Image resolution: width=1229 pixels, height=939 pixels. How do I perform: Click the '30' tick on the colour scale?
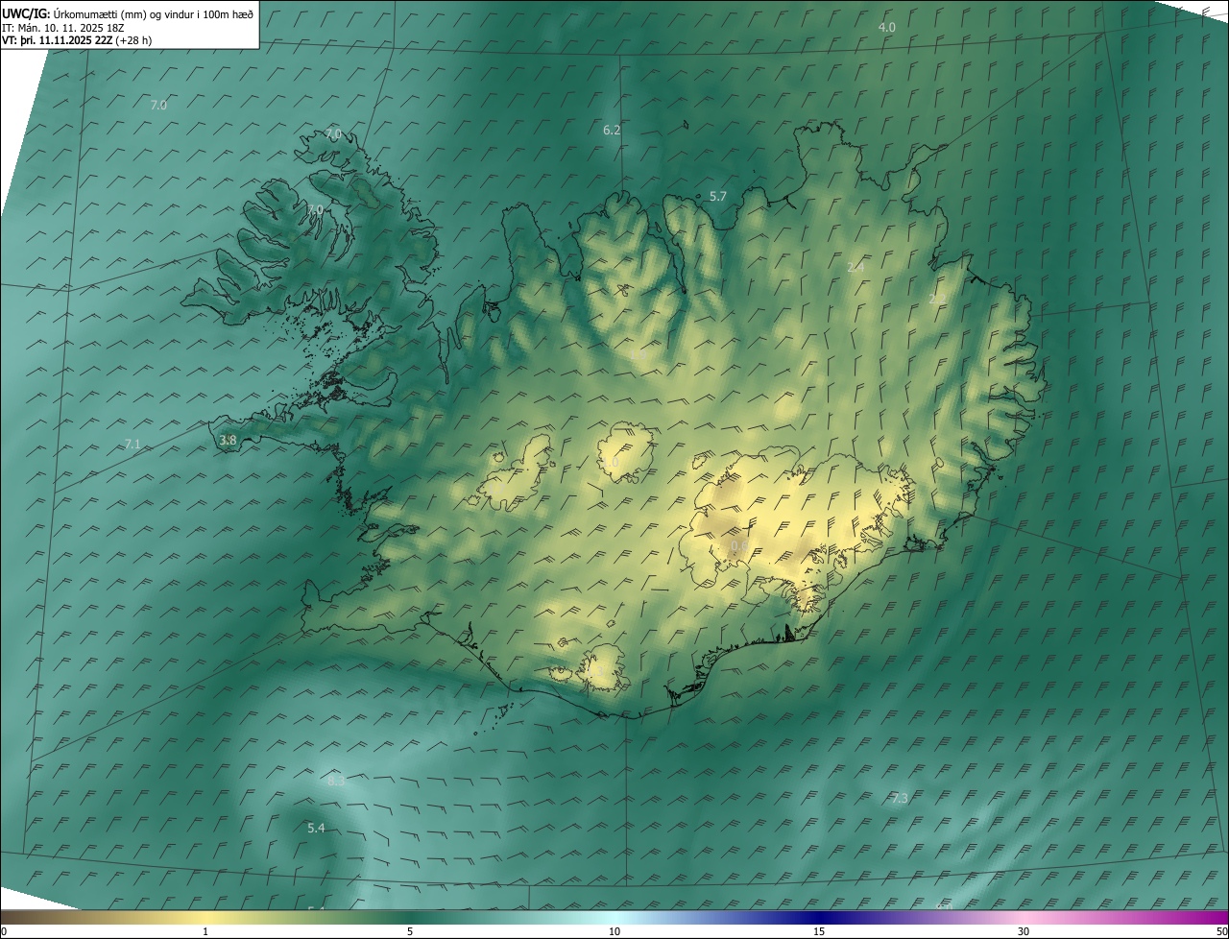(1024, 932)
